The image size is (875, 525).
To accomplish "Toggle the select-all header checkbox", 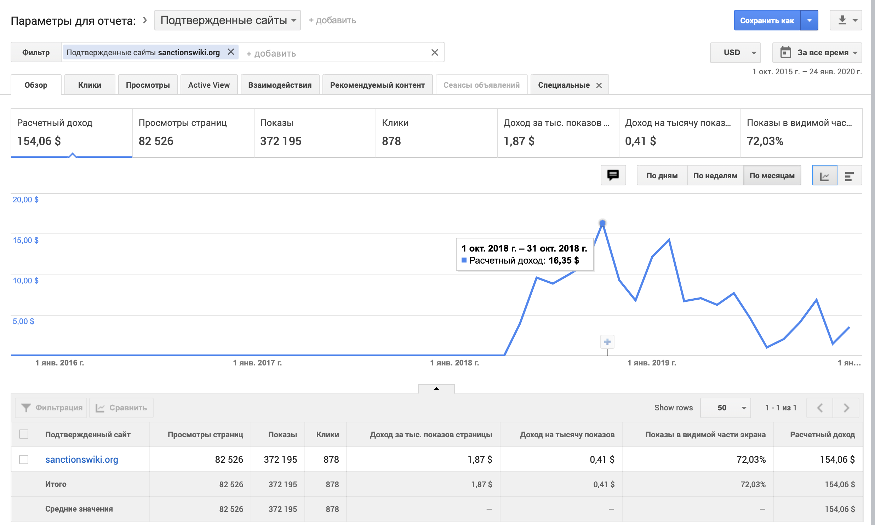I will [x=24, y=434].
